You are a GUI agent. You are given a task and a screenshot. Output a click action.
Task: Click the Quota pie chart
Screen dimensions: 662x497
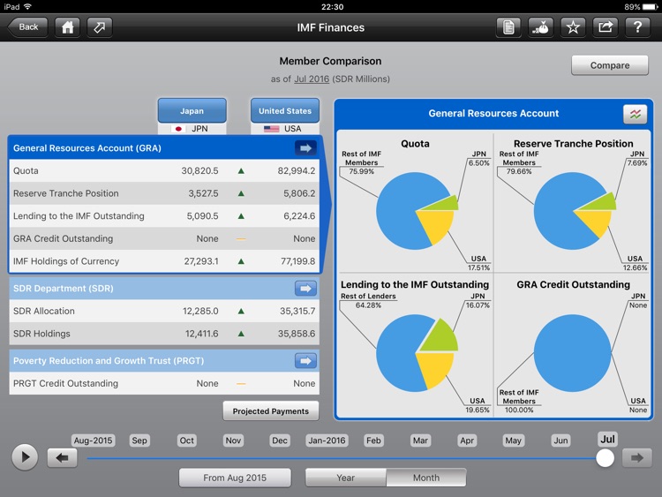(x=418, y=210)
